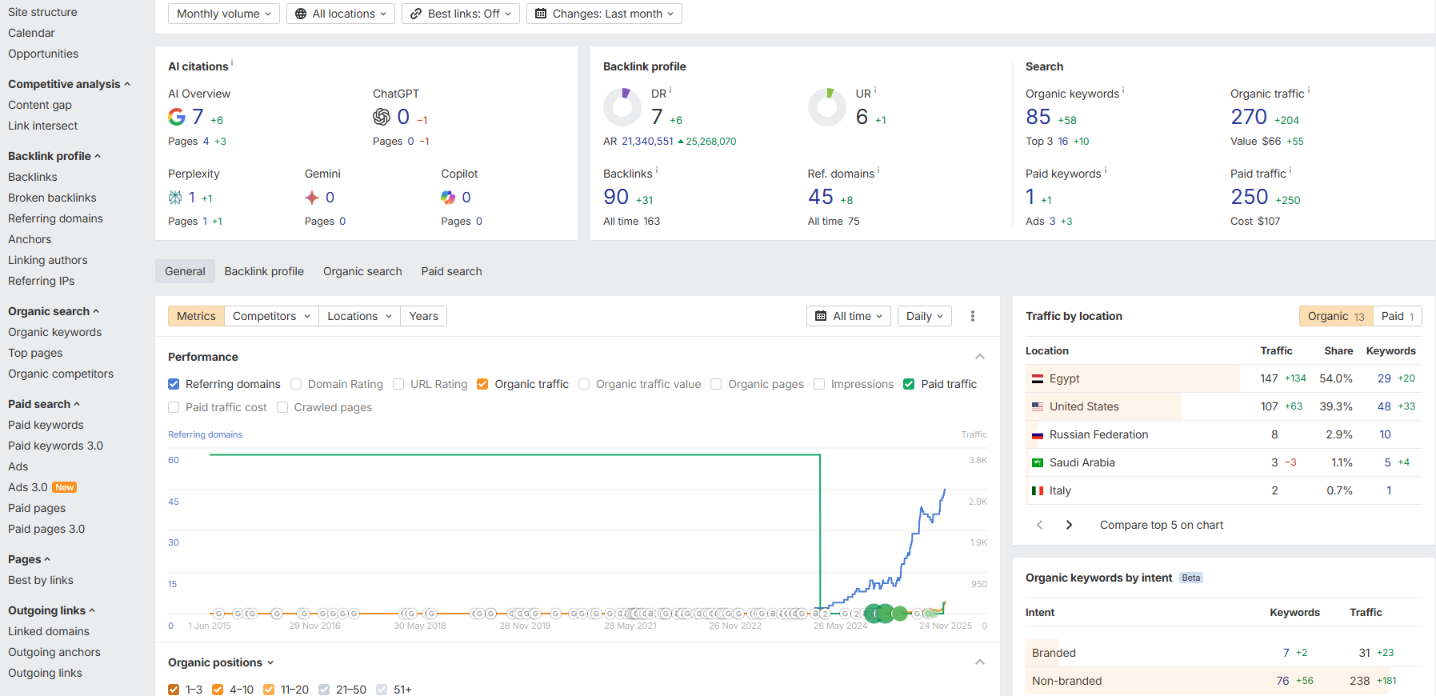Click the DR donut chart indicator
Image resolution: width=1436 pixels, height=696 pixels.
coord(622,107)
